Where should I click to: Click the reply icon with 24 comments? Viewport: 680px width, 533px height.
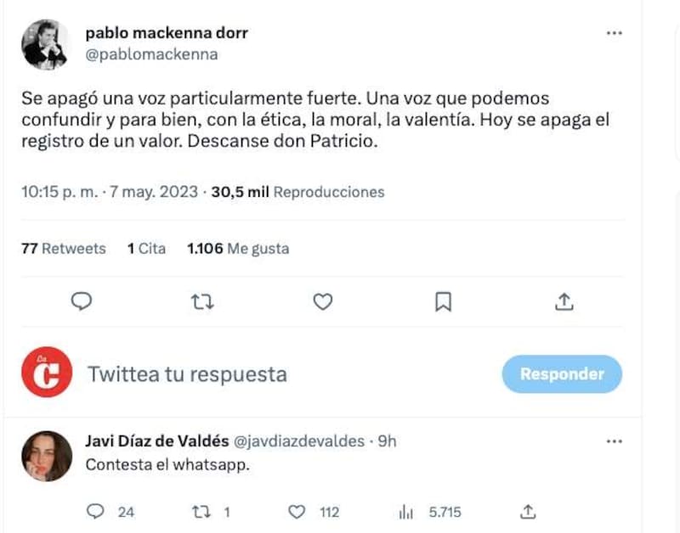(96, 512)
